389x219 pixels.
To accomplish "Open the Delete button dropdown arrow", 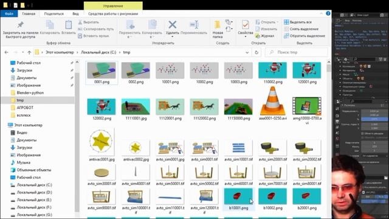I will (x=172, y=37).
